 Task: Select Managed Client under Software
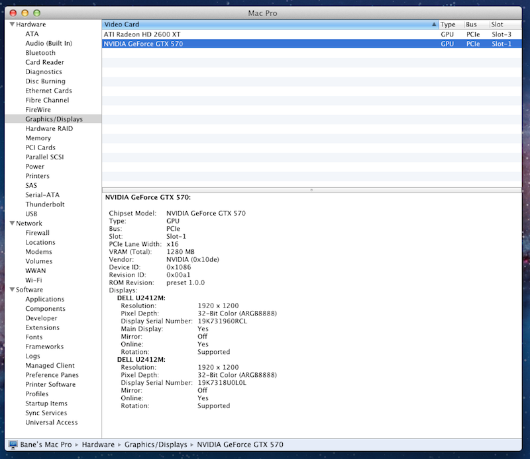50,365
